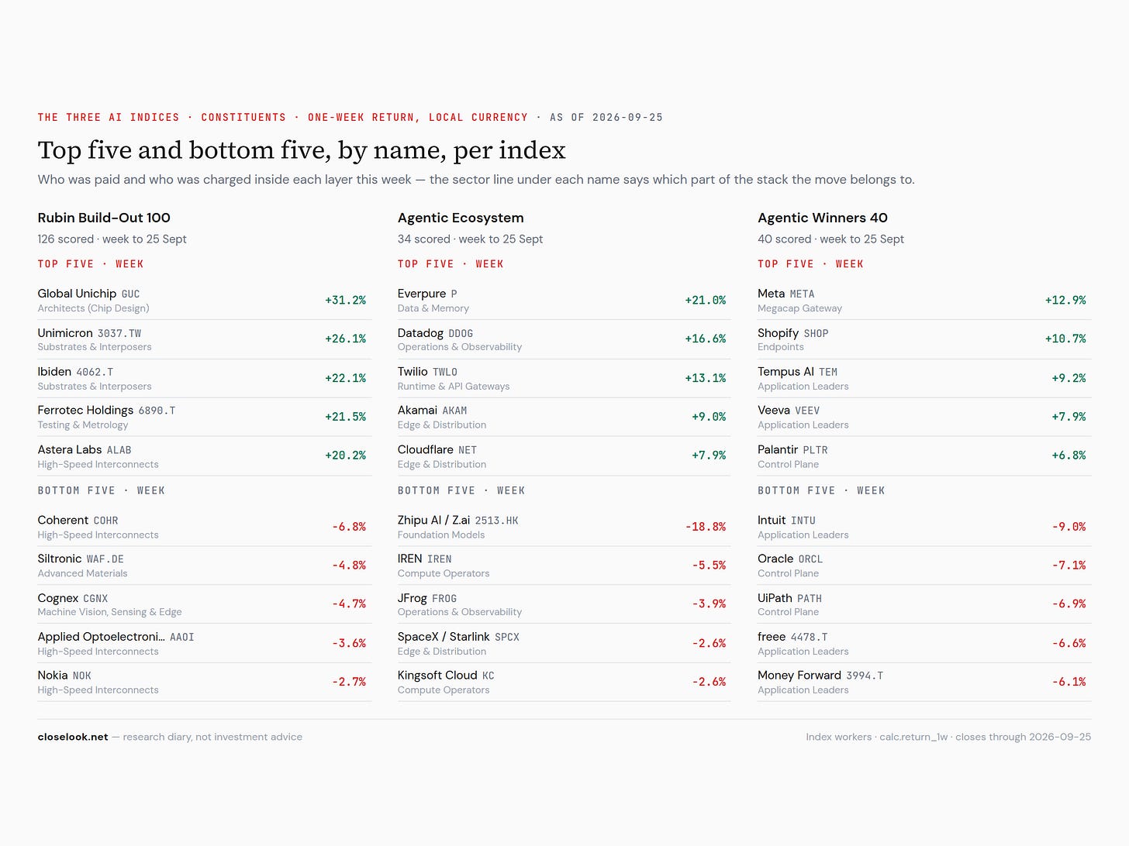Screen dimensions: 1129x846
Task: Select the "4062.T" ticker symbol
Action: pos(95,373)
